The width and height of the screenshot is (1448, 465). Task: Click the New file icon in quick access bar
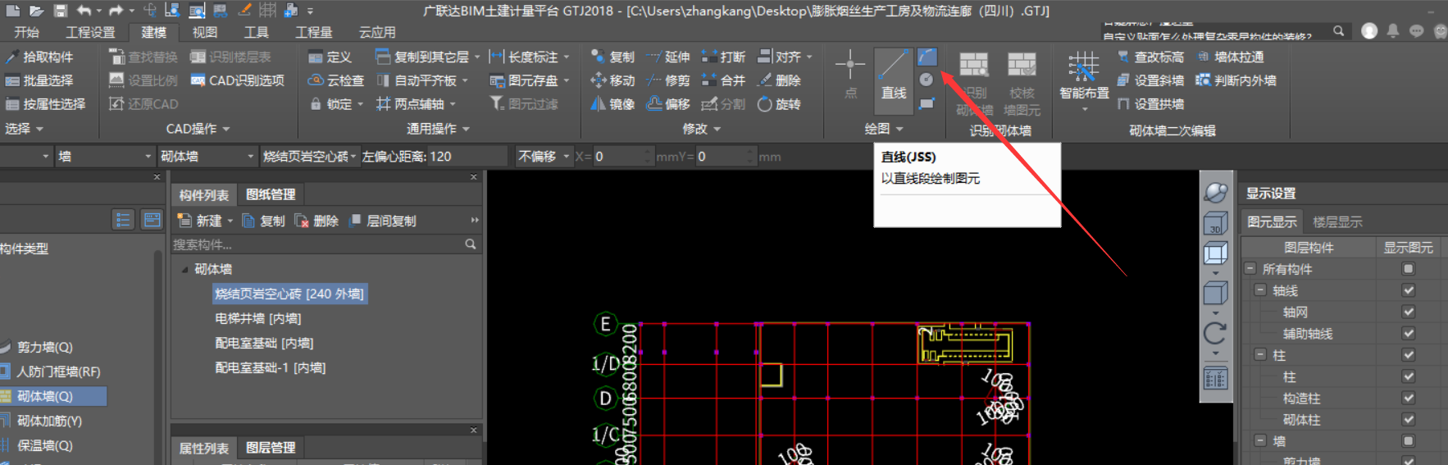pos(13,11)
